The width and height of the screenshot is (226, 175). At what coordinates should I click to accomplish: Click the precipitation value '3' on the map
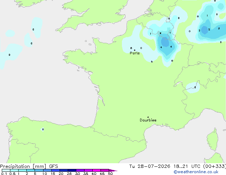point(219,28)
